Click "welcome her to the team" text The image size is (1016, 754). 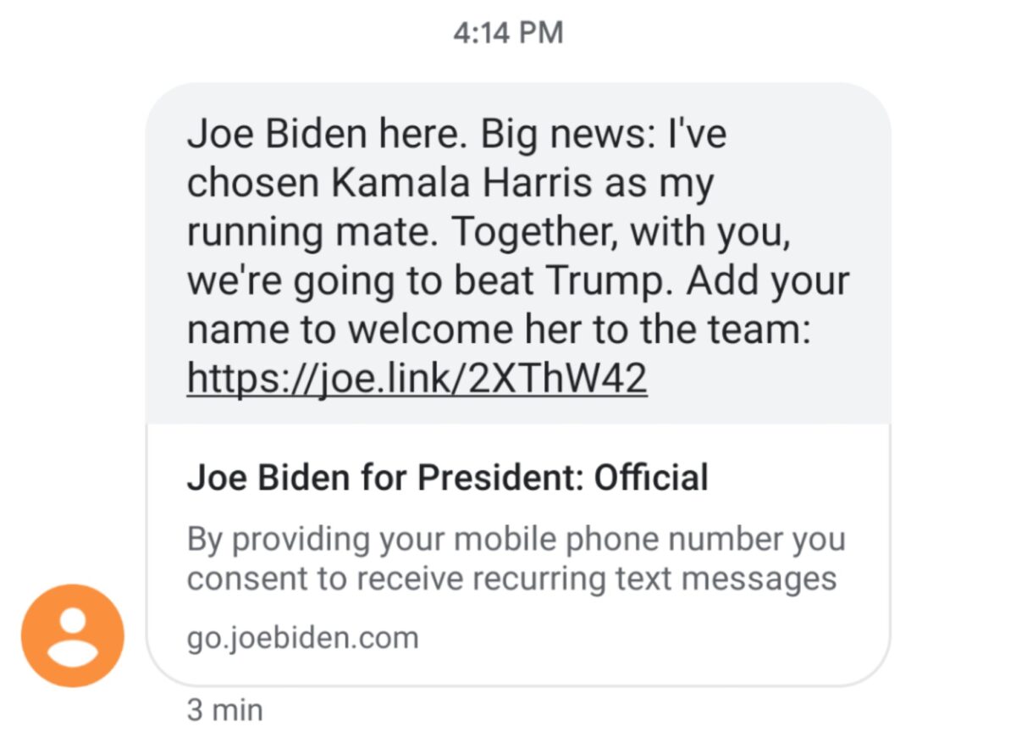[574, 330]
